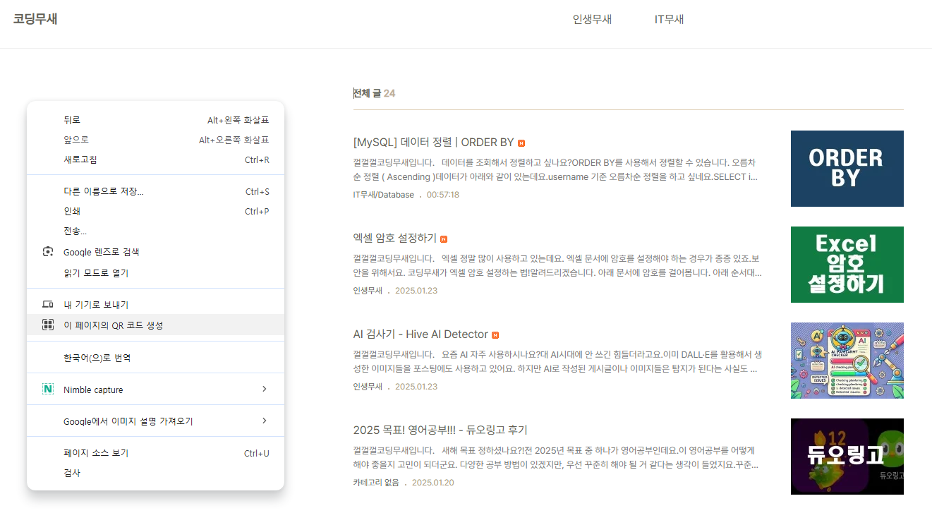Expand the Nimble capture submenu arrow
932x513 pixels.
pos(265,389)
